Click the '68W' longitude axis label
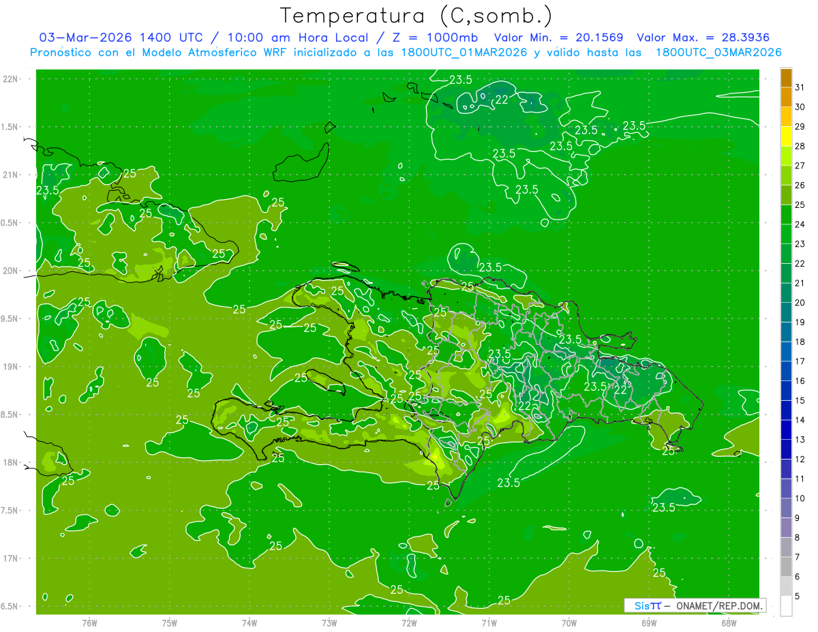 pyautogui.click(x=729, y=623)
